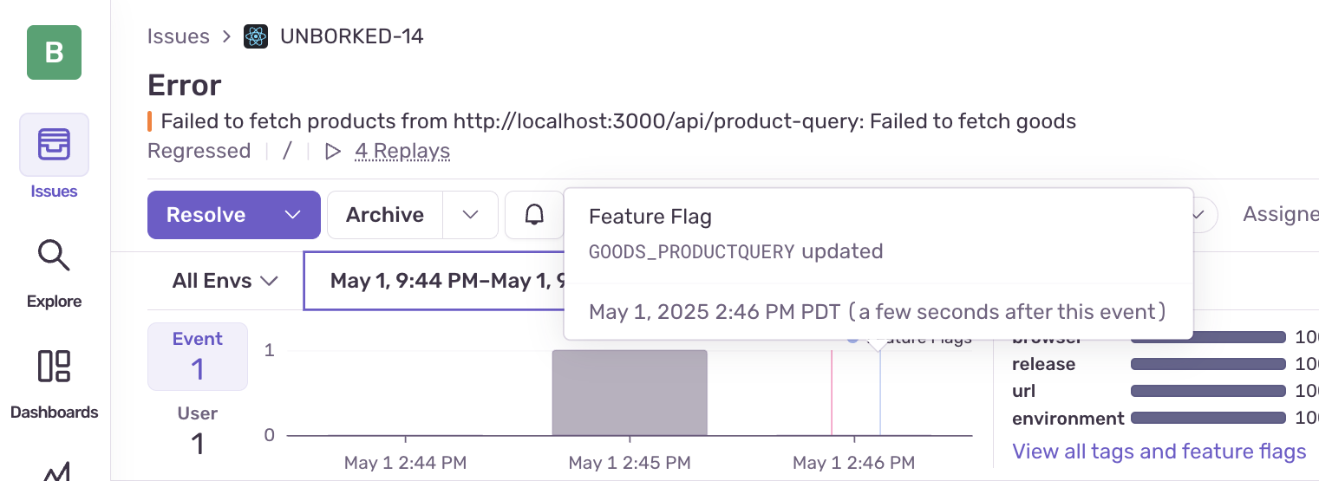Open the Issues sidebar icon
The height and width of the screenshot is (481, 1319).
click(54, 145)
